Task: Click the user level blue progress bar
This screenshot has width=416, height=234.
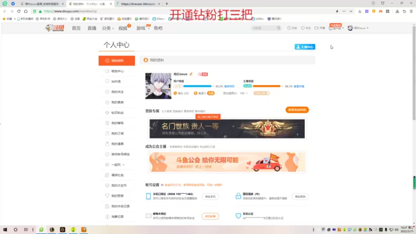Action: (198, 86)
